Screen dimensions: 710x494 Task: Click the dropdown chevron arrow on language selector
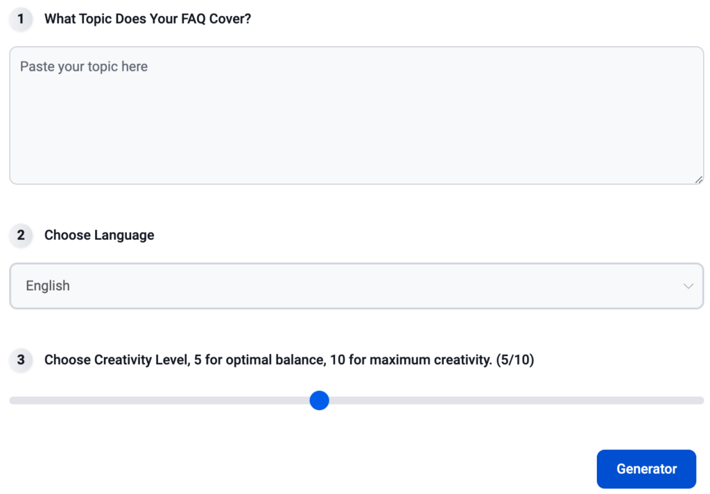(688, 285)
